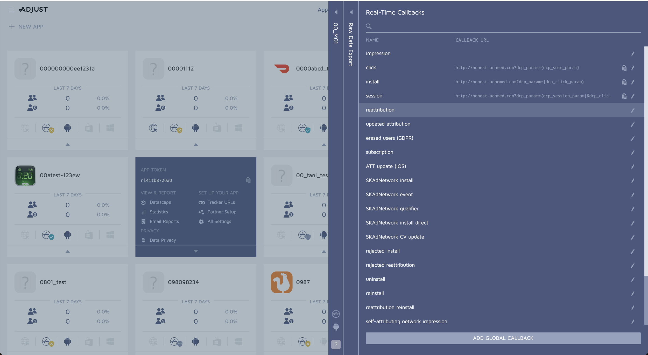Open All Settings in app menu
648x355 pixels.
(219, 221)
